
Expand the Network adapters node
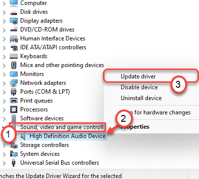(x=4, y=83)
